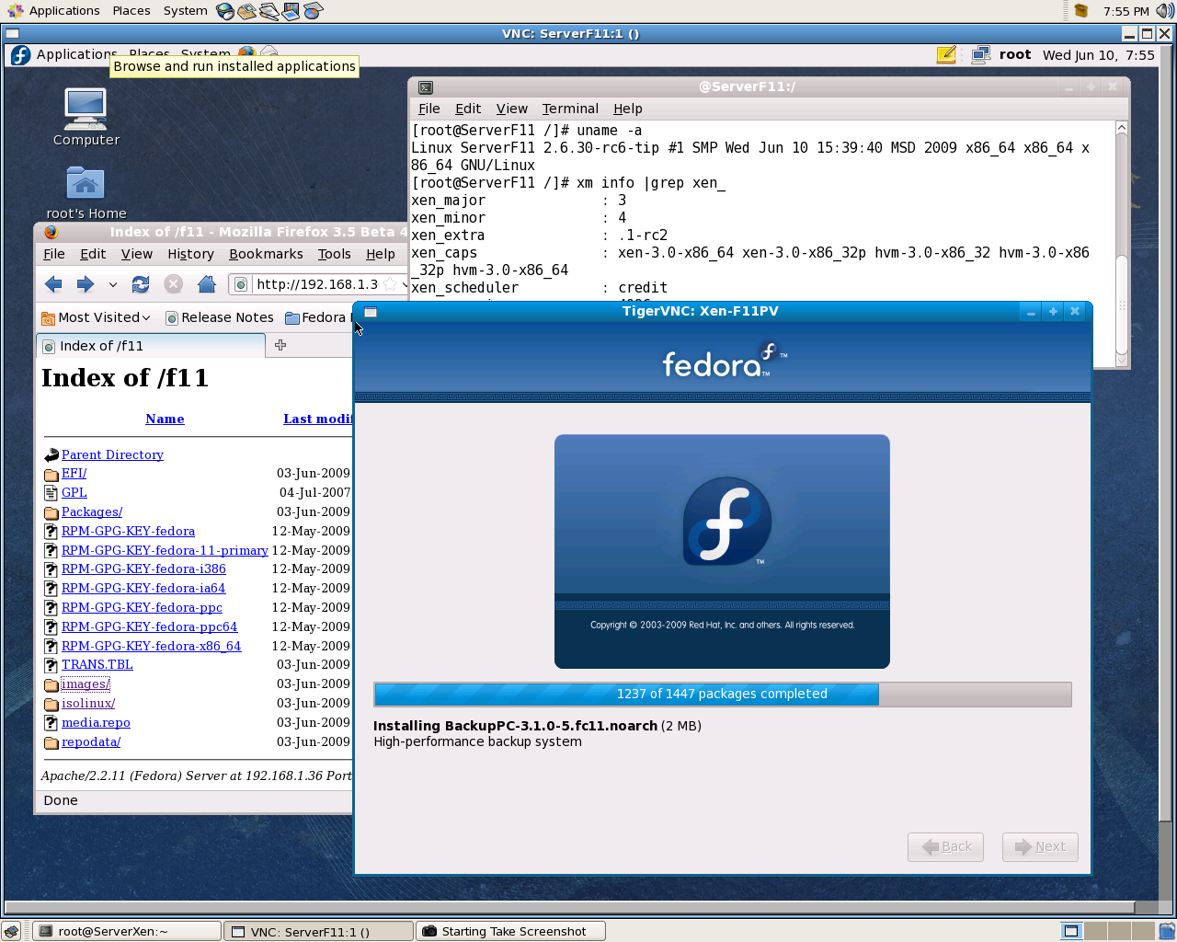The width and height of the screenshot is (1177, 942).
Task: Select the 'Index of /f11' Firefox tab
Action: 151,346
